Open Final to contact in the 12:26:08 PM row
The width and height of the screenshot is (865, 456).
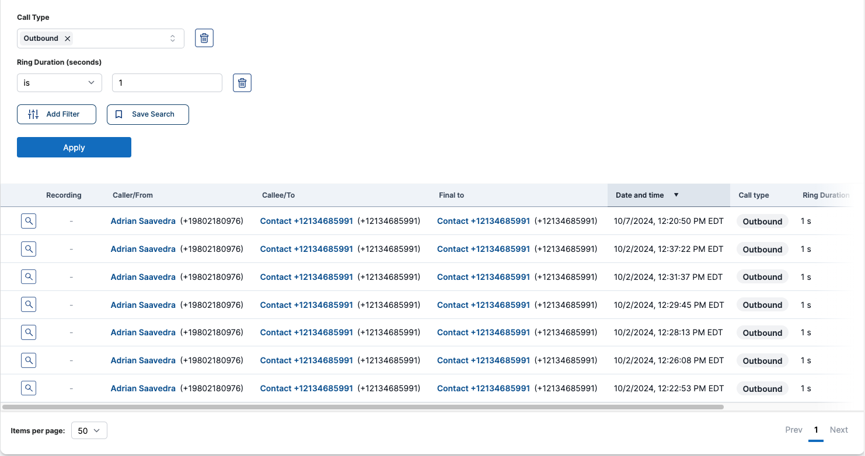pos(483,360)
